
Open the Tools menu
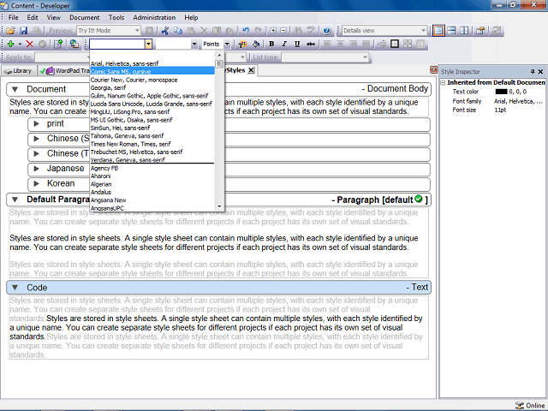tap(116, 17)
